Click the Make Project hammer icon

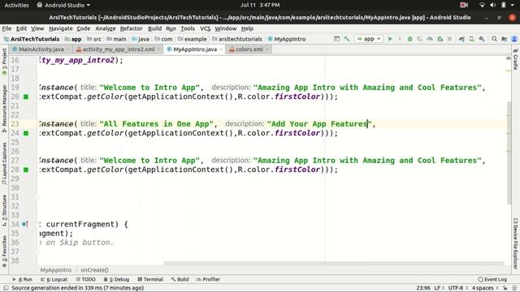(347, 39)
